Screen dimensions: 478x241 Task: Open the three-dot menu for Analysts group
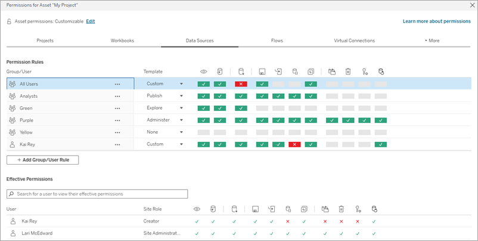point(117,96)
